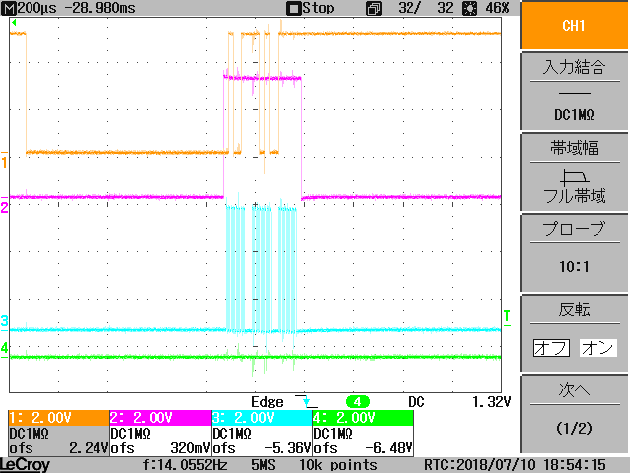
Task: Click the Edge trigger type label
Action: click(267, 402)
